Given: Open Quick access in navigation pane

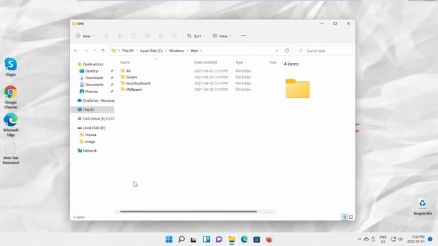Looking at the screenshot, I should coord(90,64).
